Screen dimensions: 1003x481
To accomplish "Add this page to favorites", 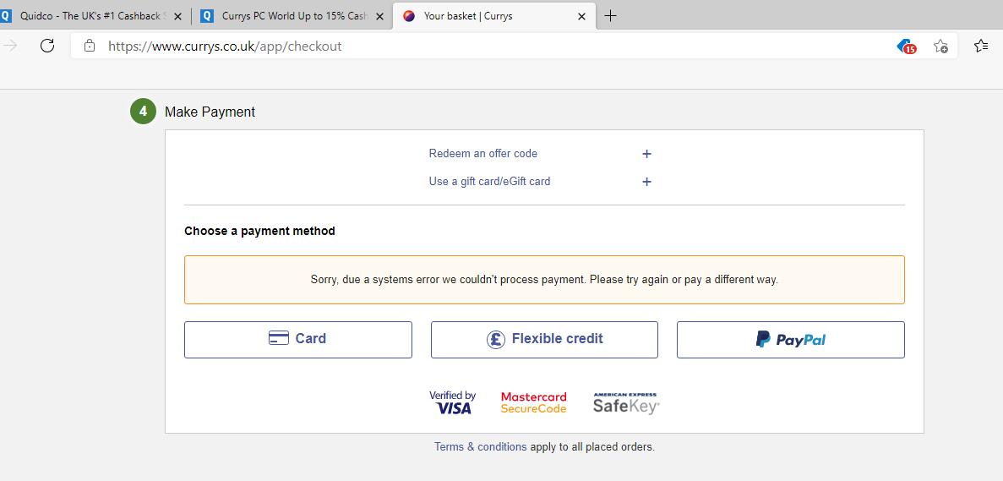I will [x=940, y=46].
